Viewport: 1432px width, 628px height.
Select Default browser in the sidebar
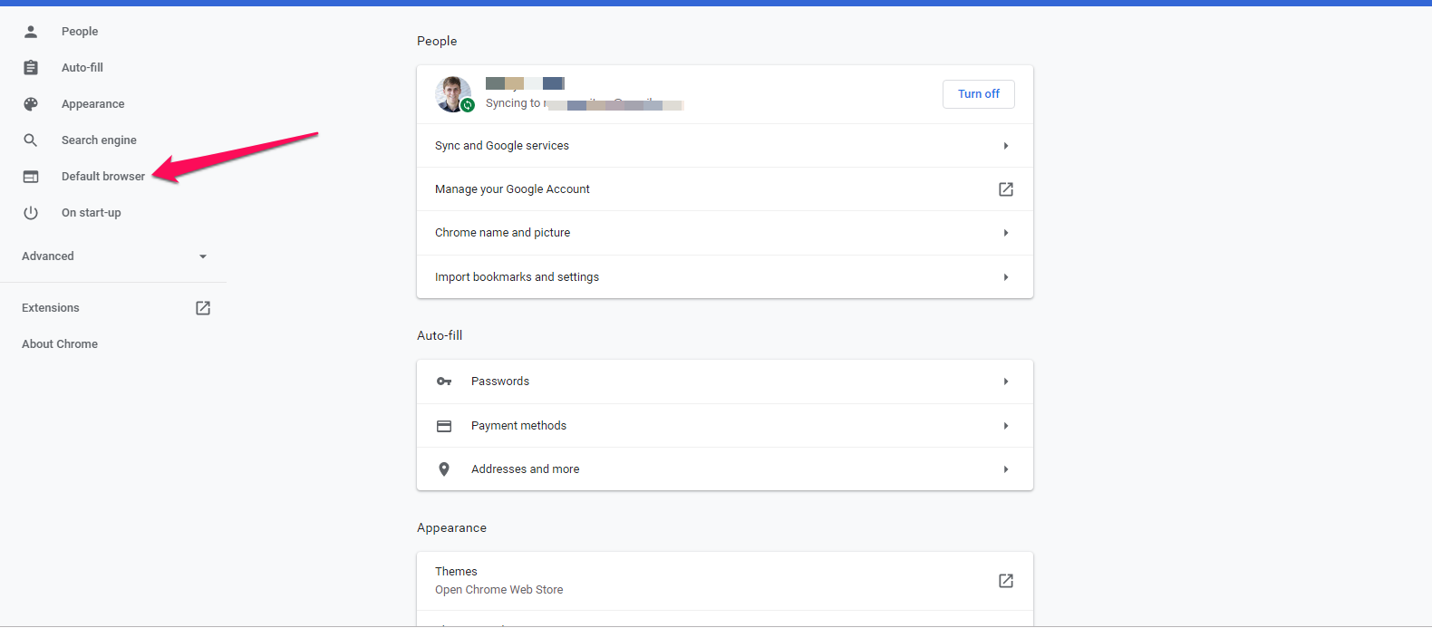[x=103, y=177]
